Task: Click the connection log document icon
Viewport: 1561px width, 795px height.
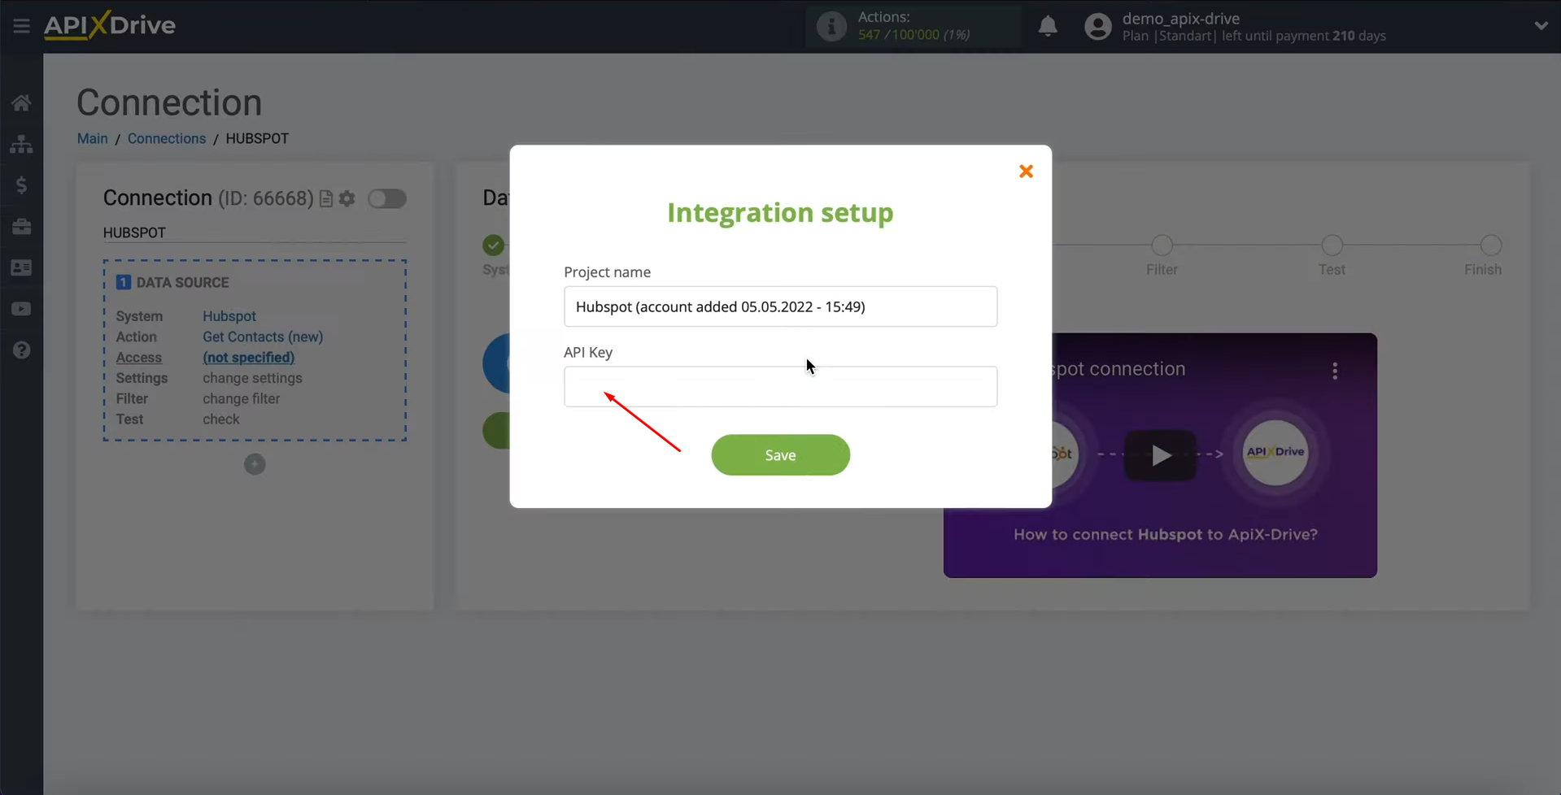Action: coord(326,198)
